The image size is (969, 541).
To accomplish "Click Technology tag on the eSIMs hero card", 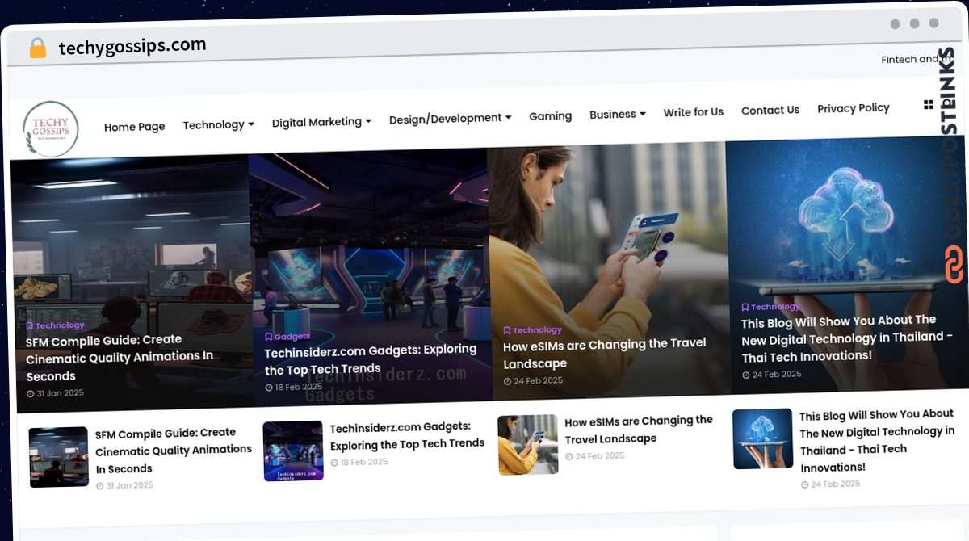I will [537, 329].
